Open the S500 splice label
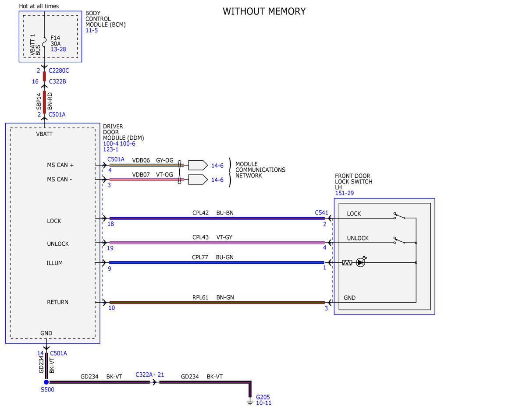The image size is (526, 406). click(x=47, y=390)
